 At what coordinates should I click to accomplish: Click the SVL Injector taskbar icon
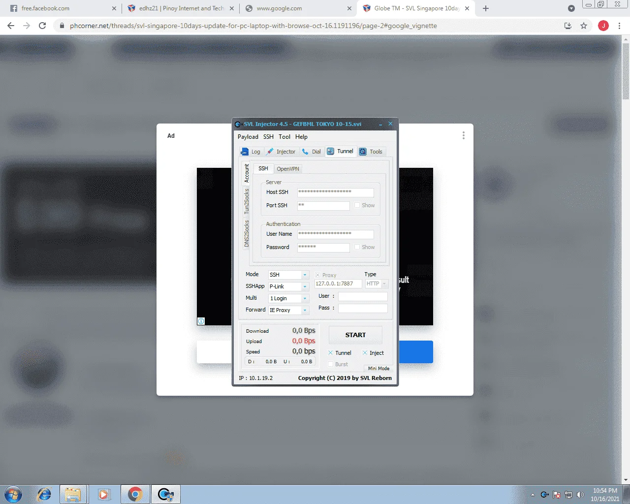point(166,494)
